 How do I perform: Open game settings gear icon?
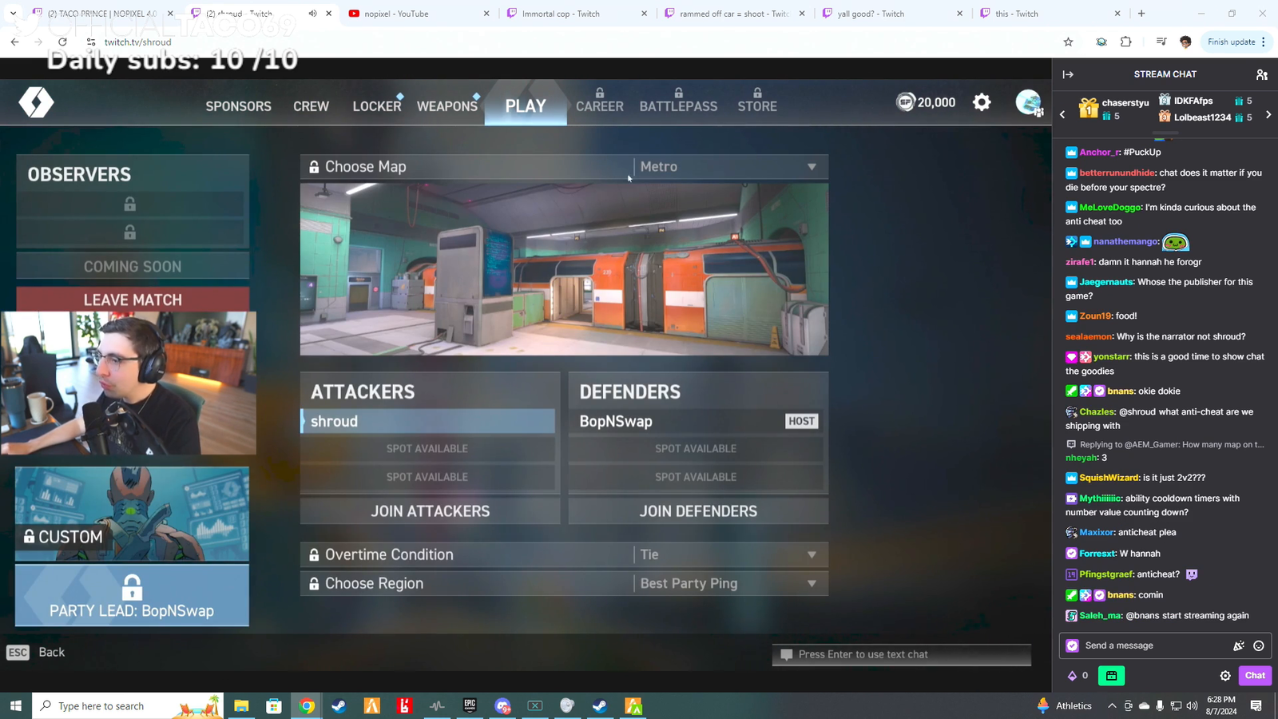982,102
